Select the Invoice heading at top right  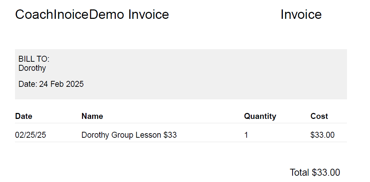(x=301, y=14)
